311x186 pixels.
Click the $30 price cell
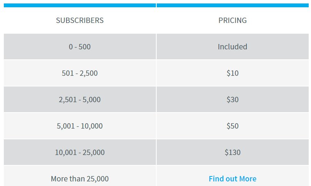pos(232,100)
